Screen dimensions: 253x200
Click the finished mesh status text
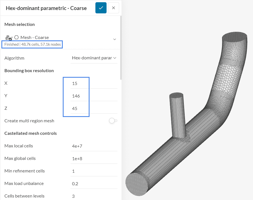32,44
